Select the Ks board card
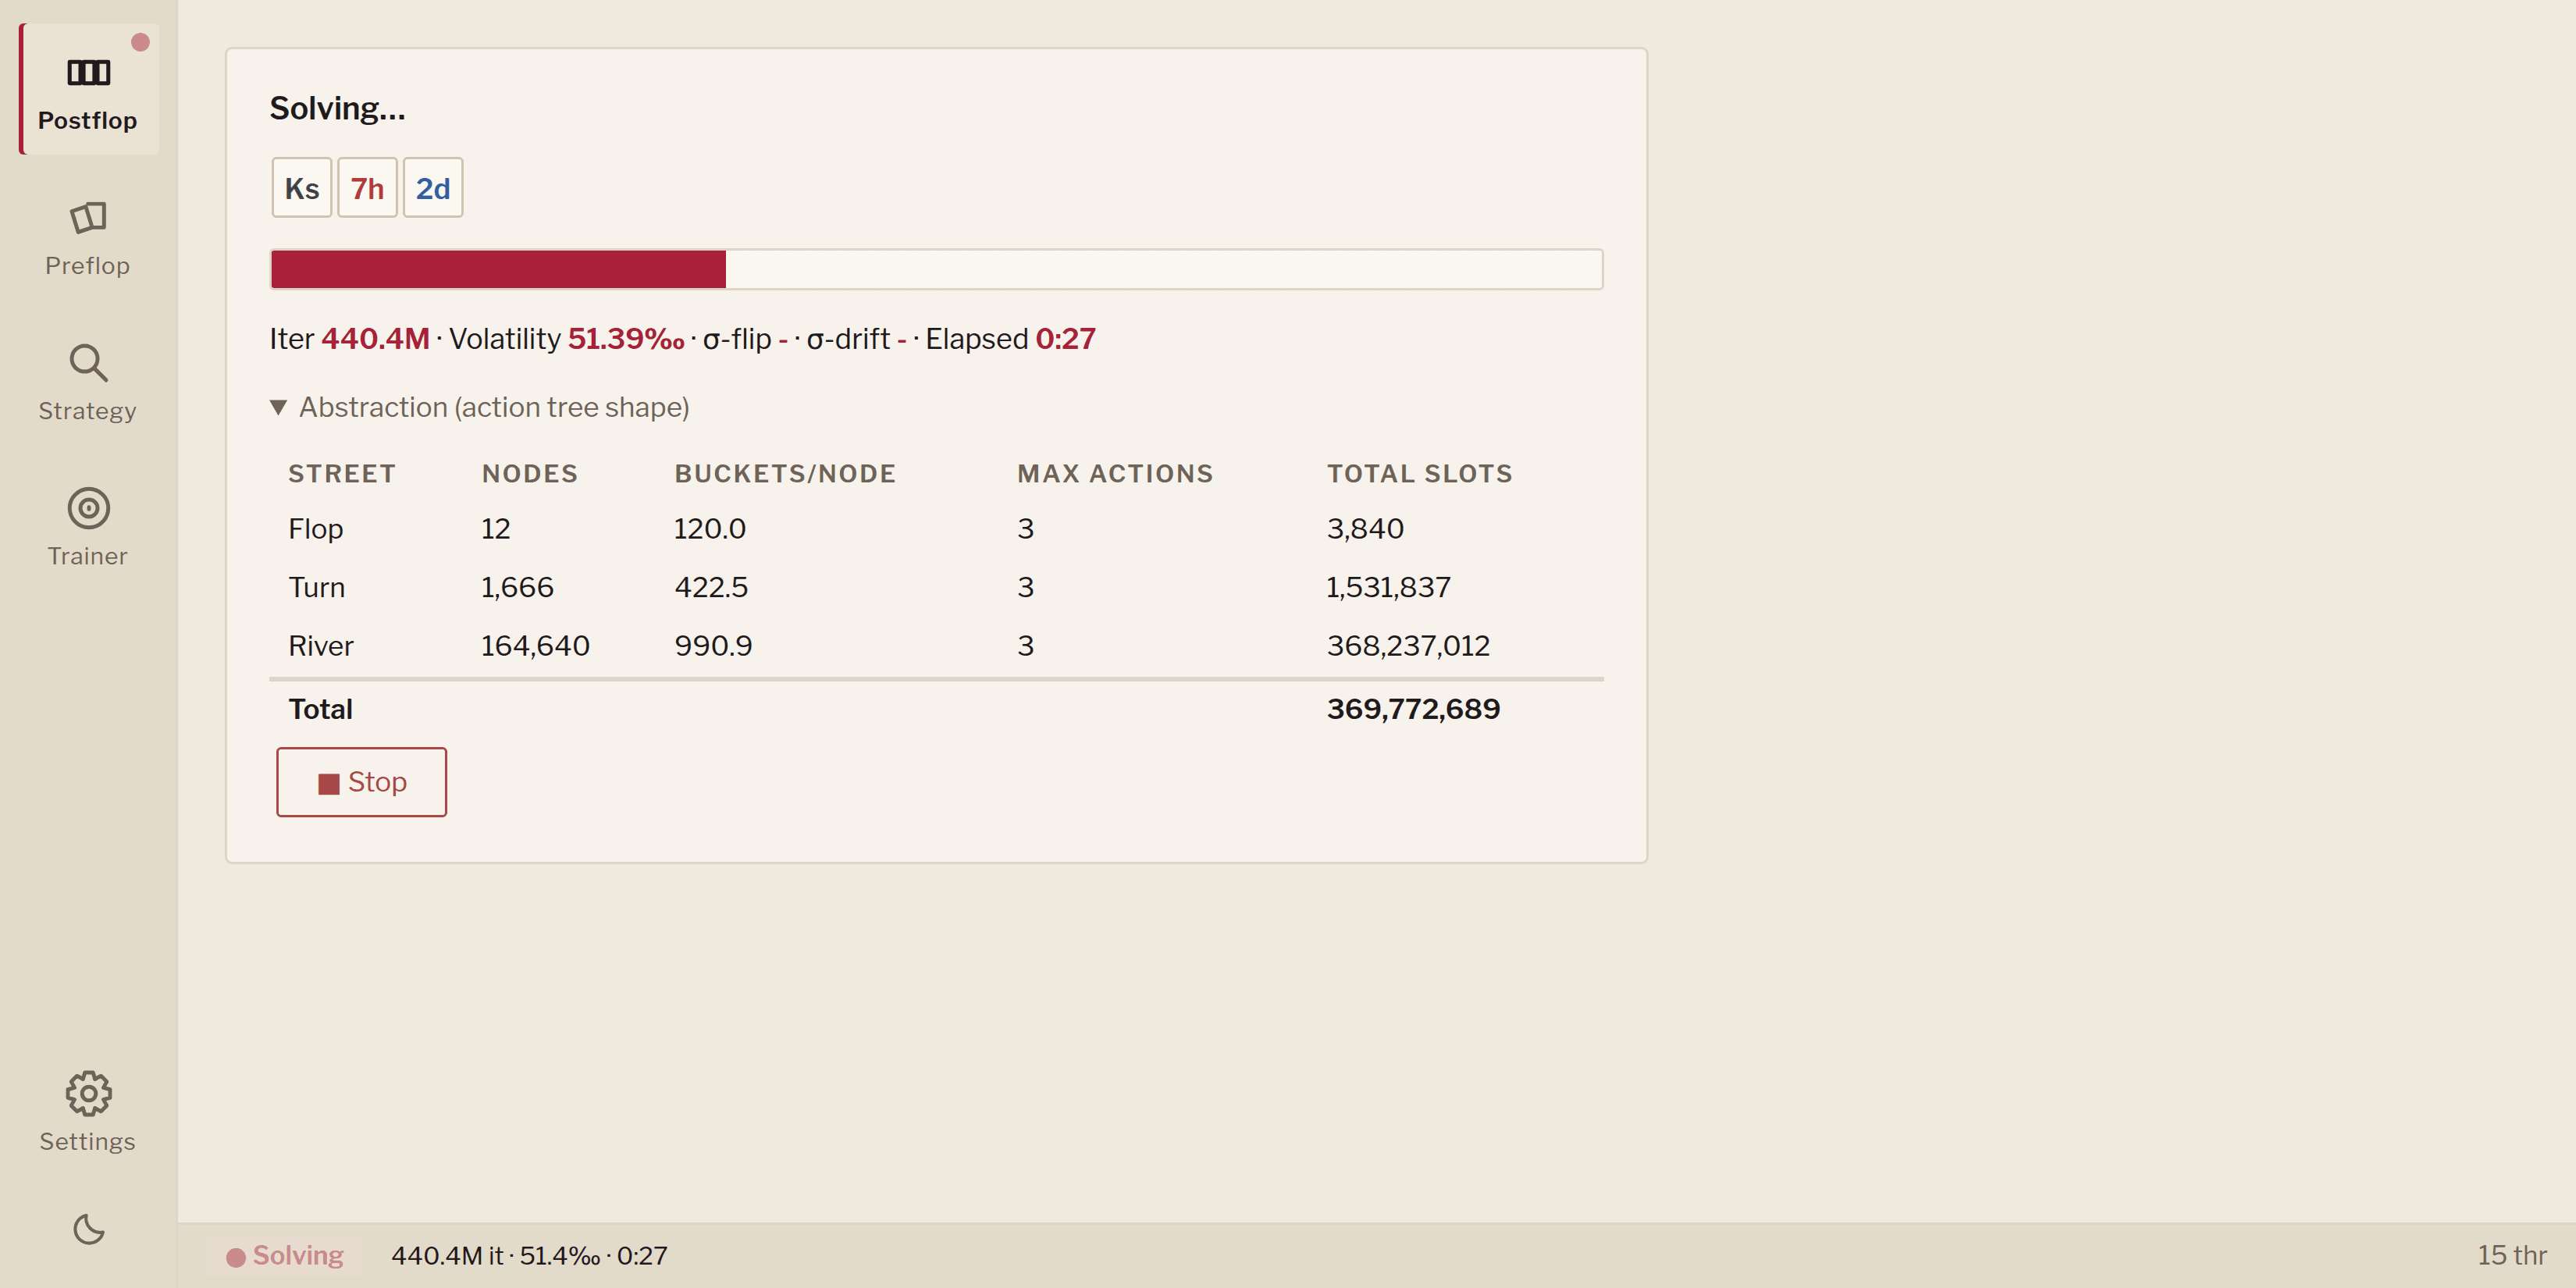 (302, 188)
